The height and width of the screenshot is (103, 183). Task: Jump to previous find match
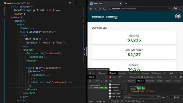click(156, 97)
